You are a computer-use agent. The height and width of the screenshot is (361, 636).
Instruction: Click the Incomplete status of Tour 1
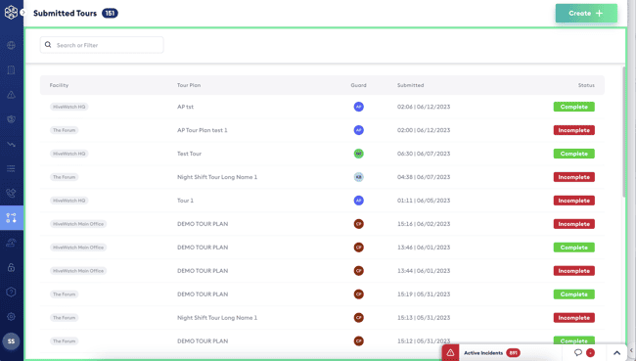[574, 201]
